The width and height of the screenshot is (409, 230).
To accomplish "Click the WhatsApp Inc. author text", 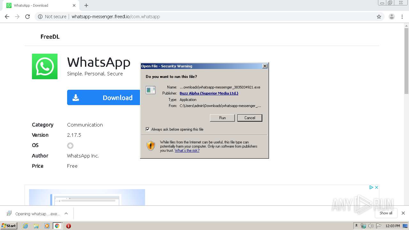I will [x=83, y=156].
